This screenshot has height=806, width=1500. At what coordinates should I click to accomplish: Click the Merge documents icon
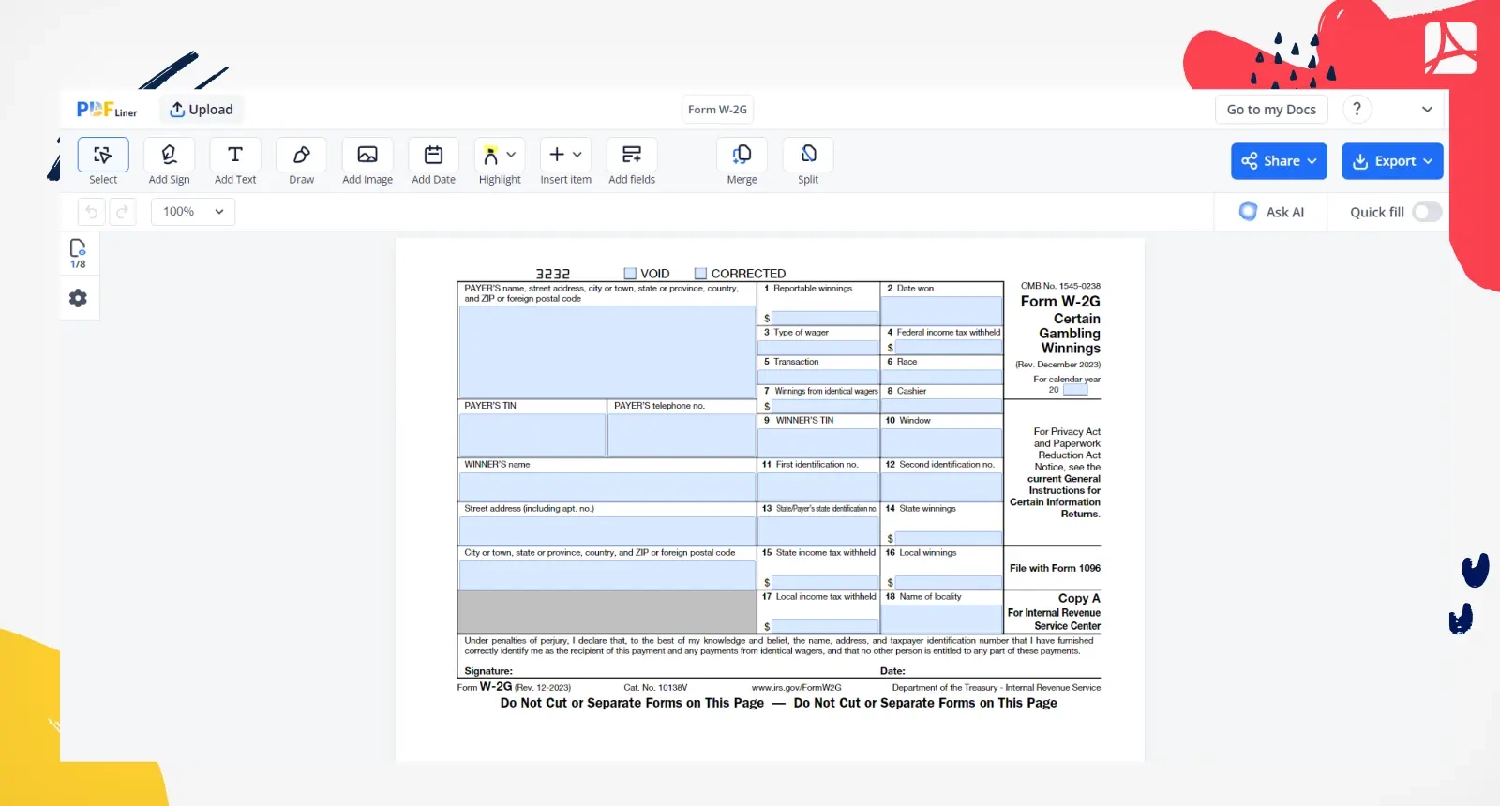point(742,155)
